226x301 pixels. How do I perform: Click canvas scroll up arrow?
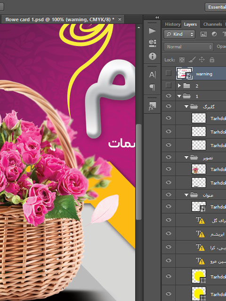coord(139,28)
